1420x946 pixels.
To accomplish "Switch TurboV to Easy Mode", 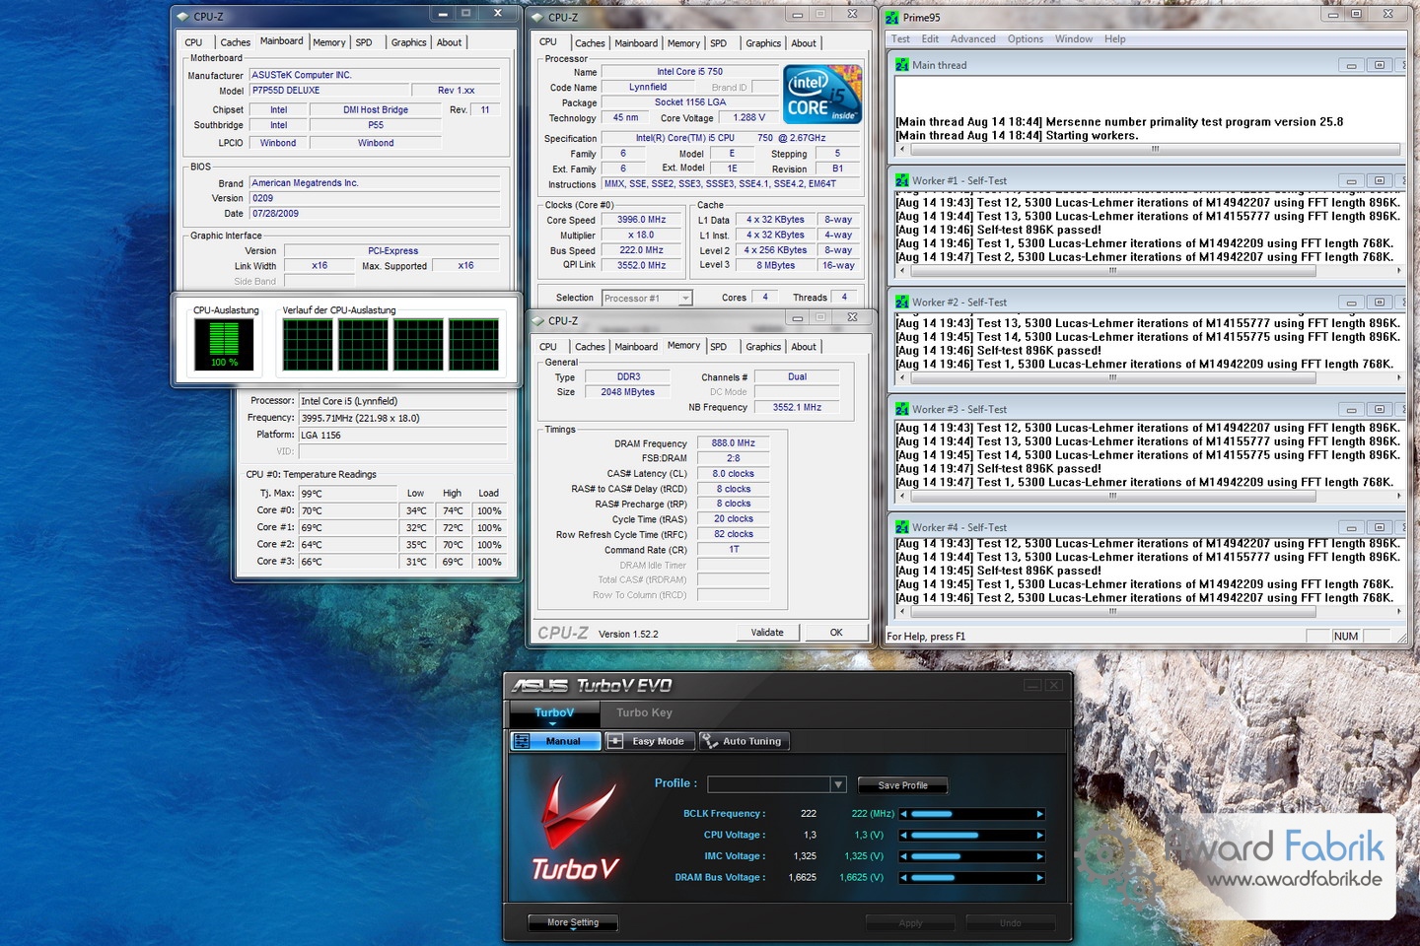I will click(650, 741).
